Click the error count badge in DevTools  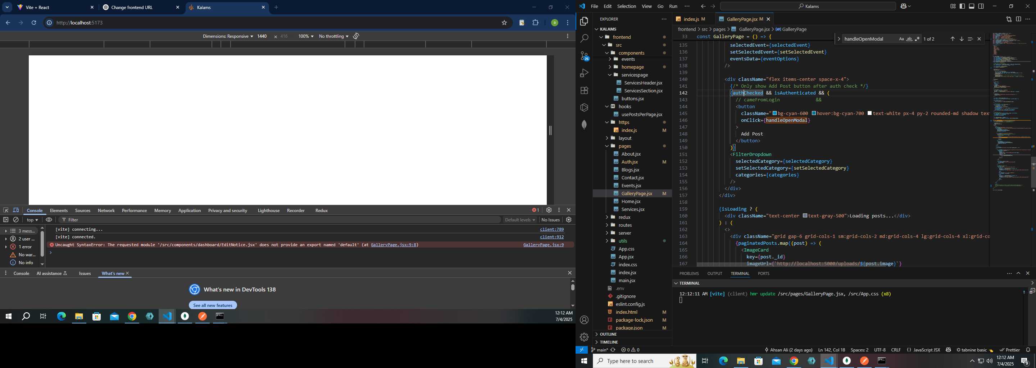coord(535,211)
